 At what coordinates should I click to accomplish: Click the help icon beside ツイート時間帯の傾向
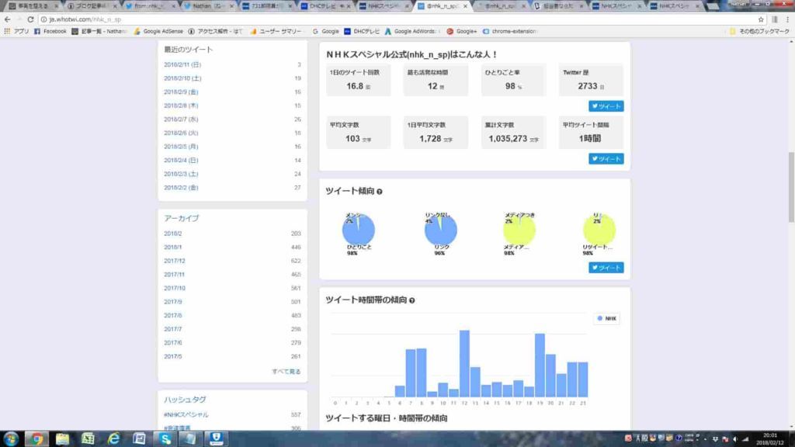pos(411,300)
